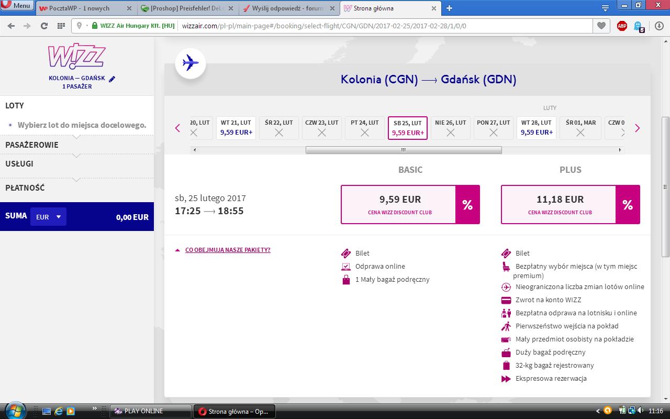Viewport: 670px width, 419px height.
Task: Open the tab menu in the tab bar
Action: (605, 8)
